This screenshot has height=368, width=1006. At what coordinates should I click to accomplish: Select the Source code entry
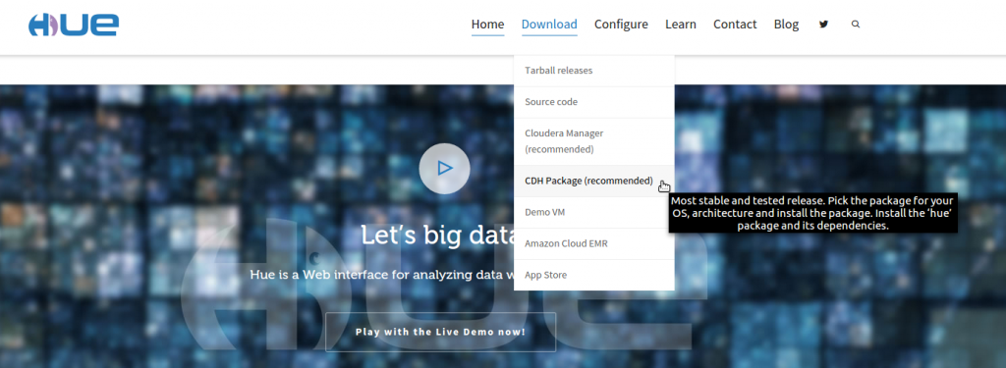point(594,102)
